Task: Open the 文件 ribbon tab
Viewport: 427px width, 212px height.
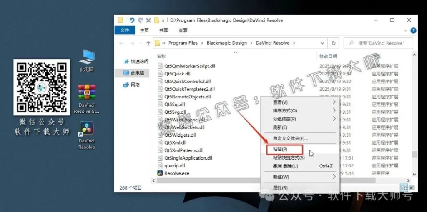Action: [x=124, y=30]
